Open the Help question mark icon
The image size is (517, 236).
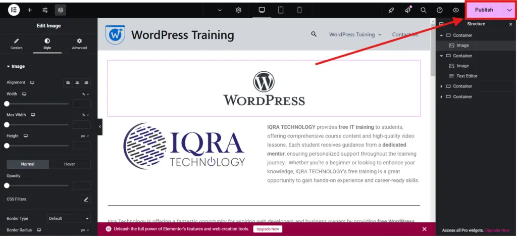point(440,10)
